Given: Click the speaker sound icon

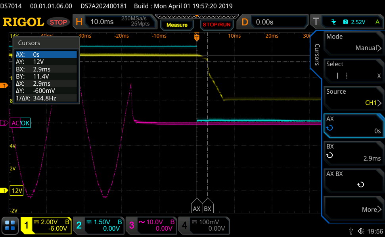Looking at the screenshot, I should coord(361,231).
